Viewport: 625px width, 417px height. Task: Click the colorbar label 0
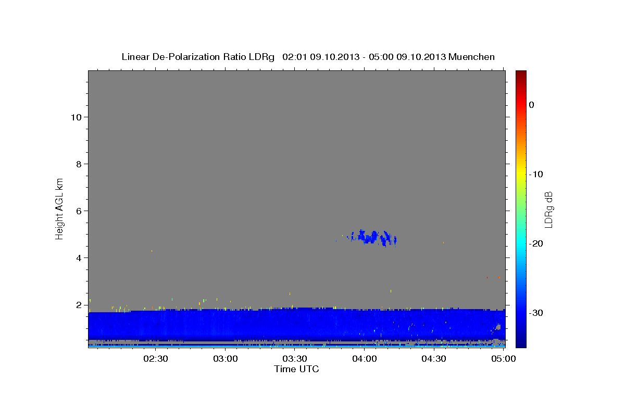(x=532, y=105)
